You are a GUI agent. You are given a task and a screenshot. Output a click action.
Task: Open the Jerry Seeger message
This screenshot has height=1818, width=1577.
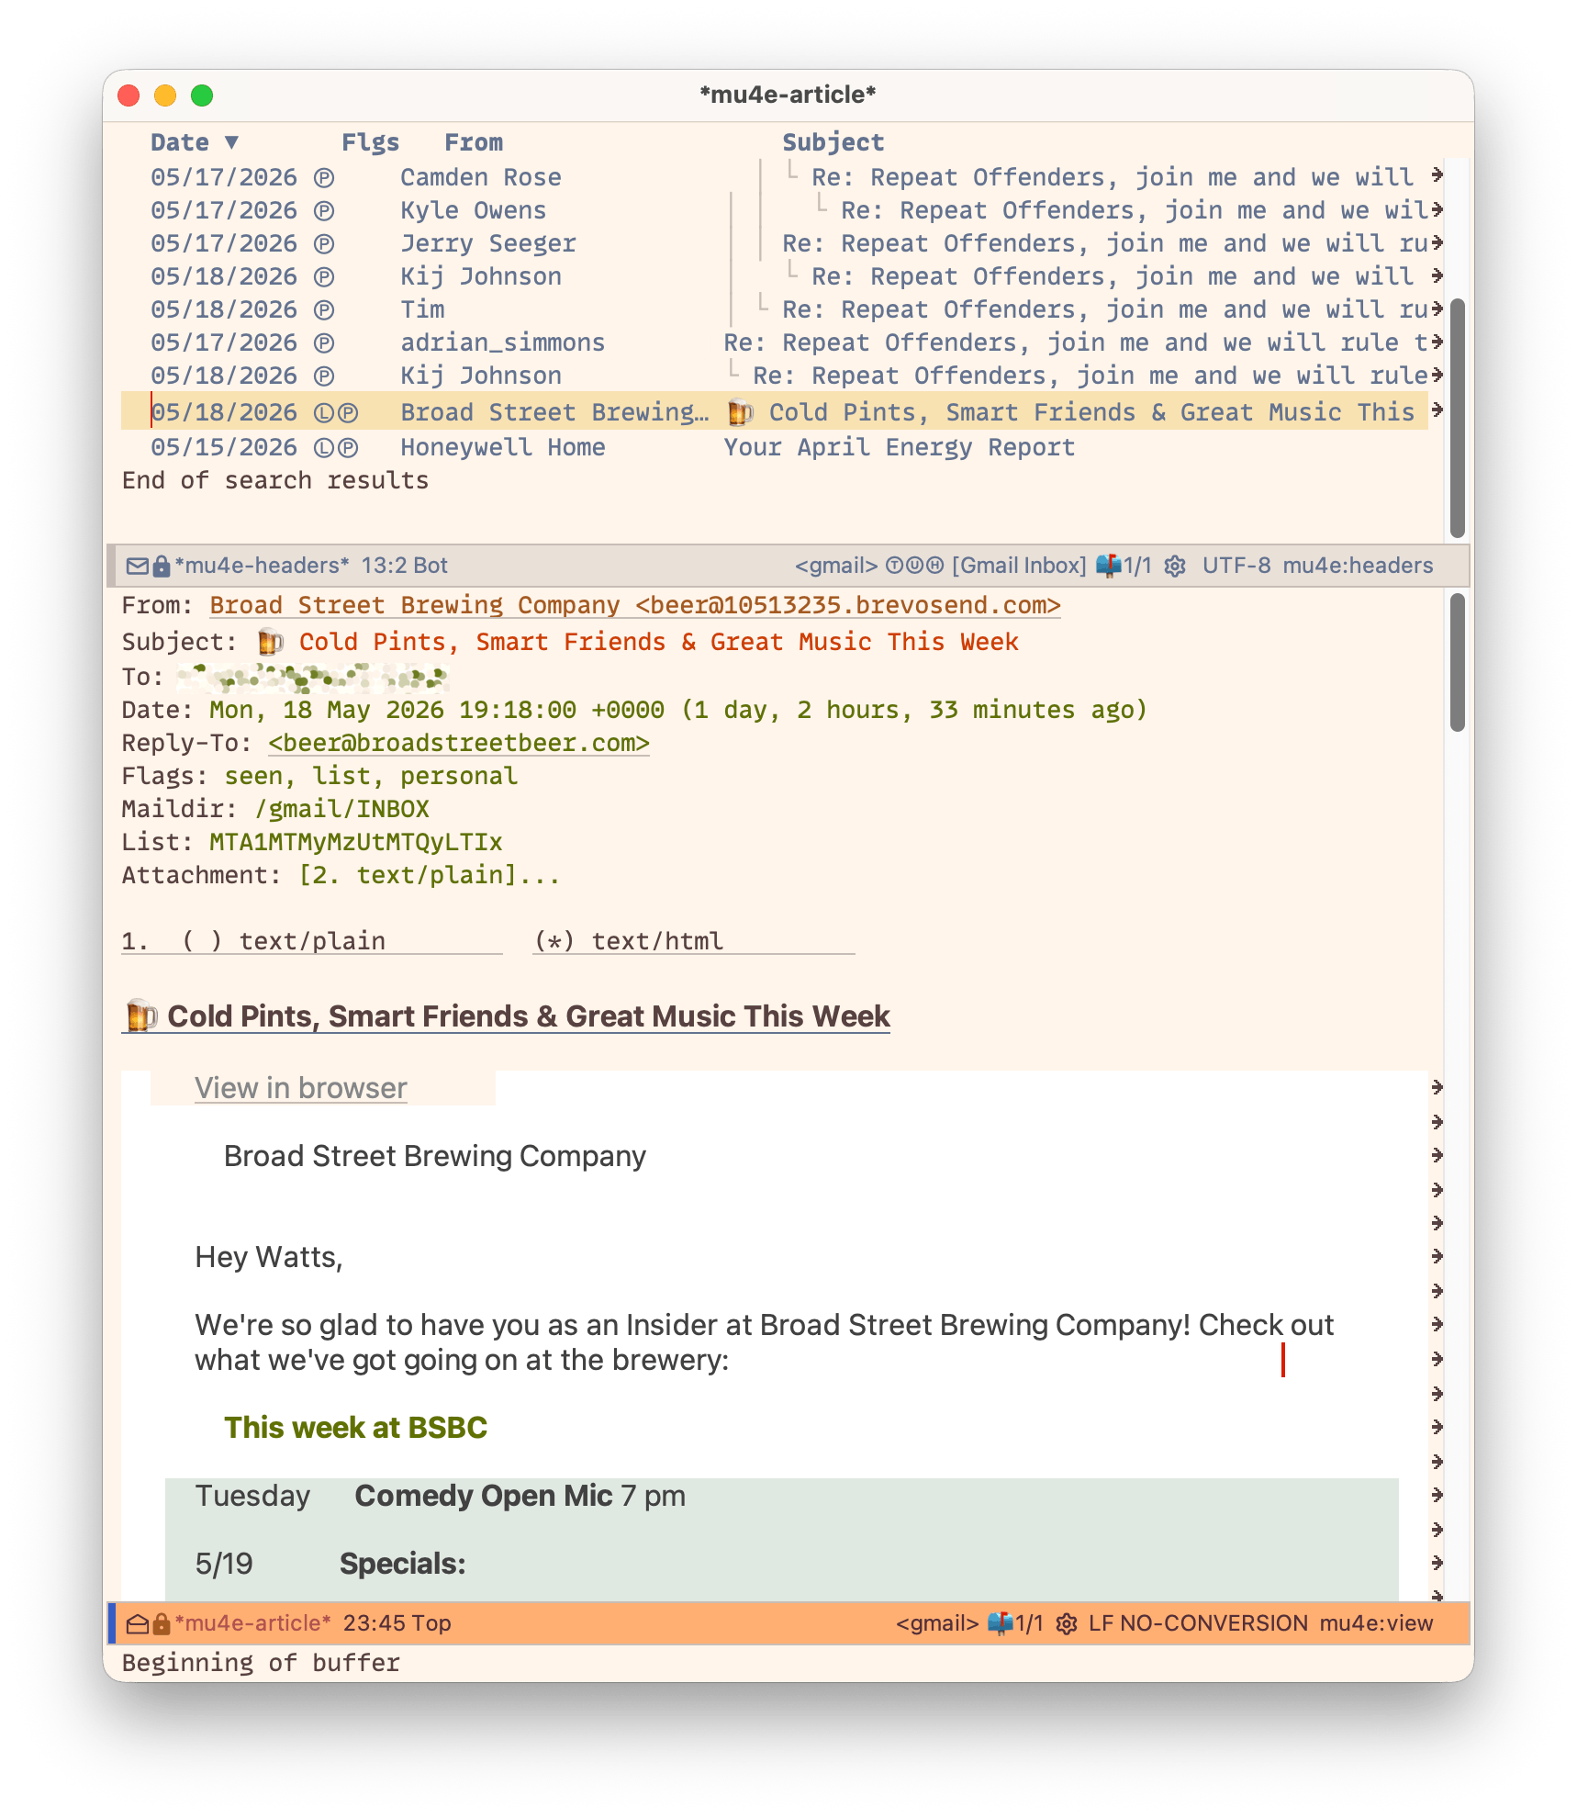[775, 243]
